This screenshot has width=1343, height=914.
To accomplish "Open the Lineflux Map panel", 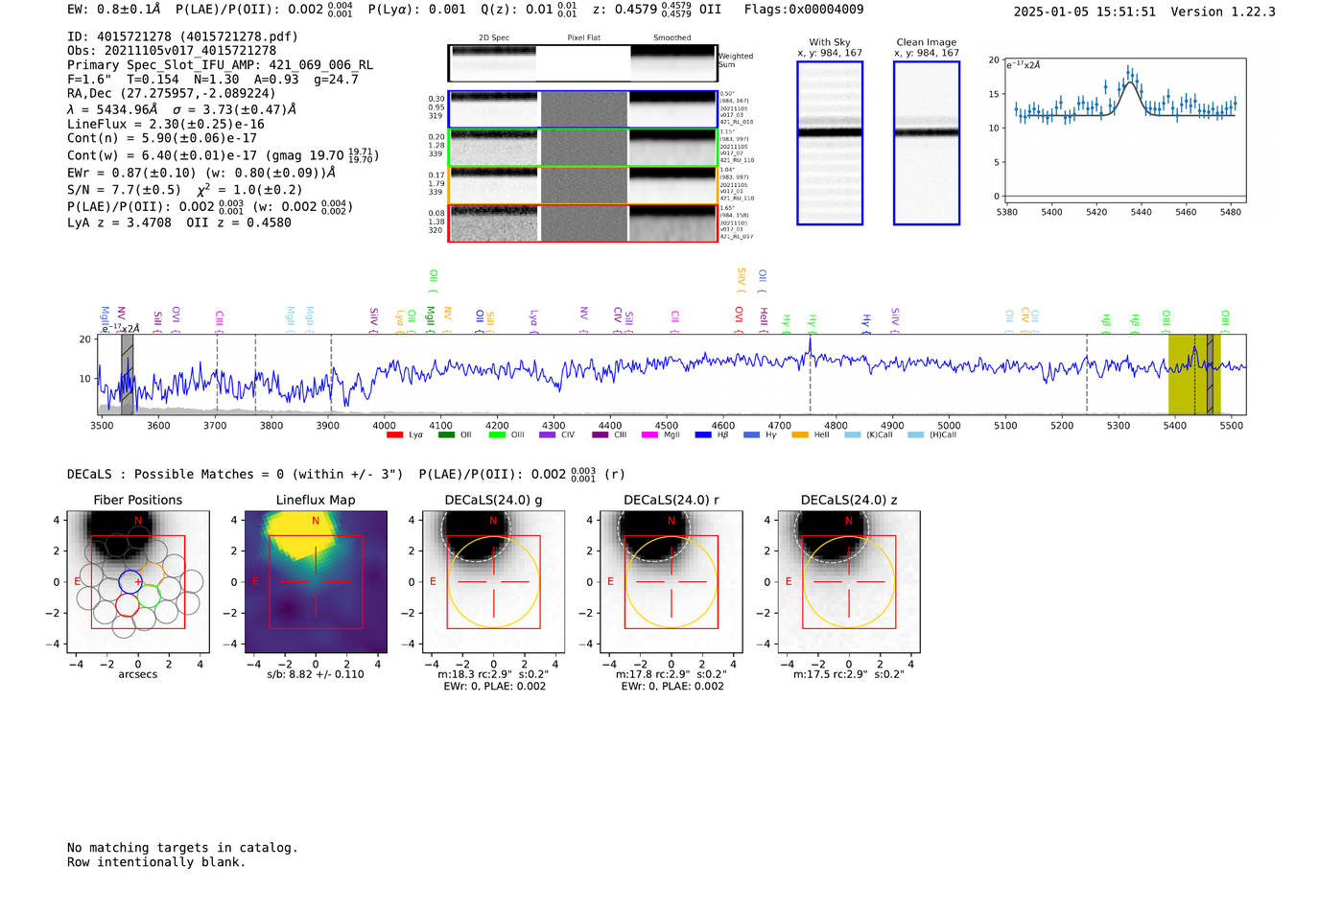I will pos(316,582).
